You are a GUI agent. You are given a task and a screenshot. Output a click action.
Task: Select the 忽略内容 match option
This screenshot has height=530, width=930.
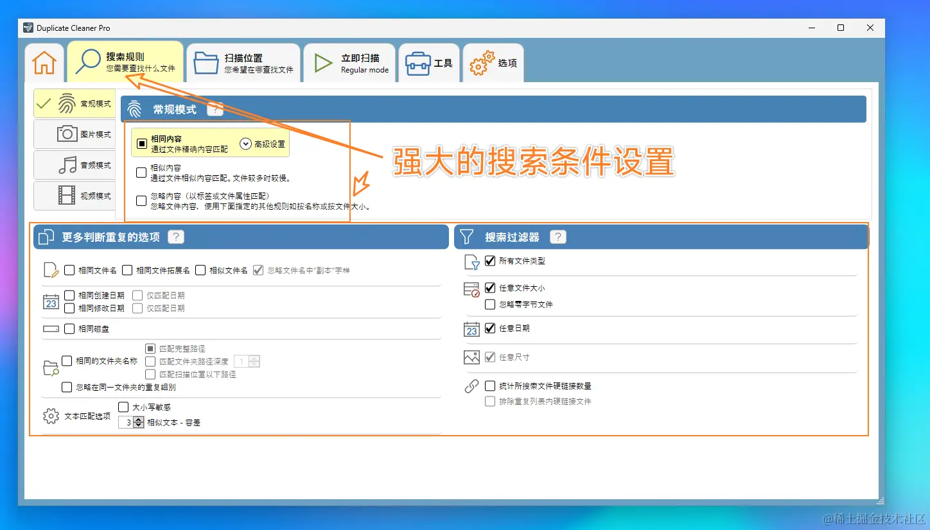(141, 201)
